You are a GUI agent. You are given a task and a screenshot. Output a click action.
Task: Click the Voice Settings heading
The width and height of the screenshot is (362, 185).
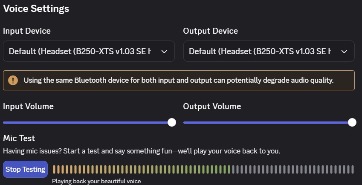(36, 9)
